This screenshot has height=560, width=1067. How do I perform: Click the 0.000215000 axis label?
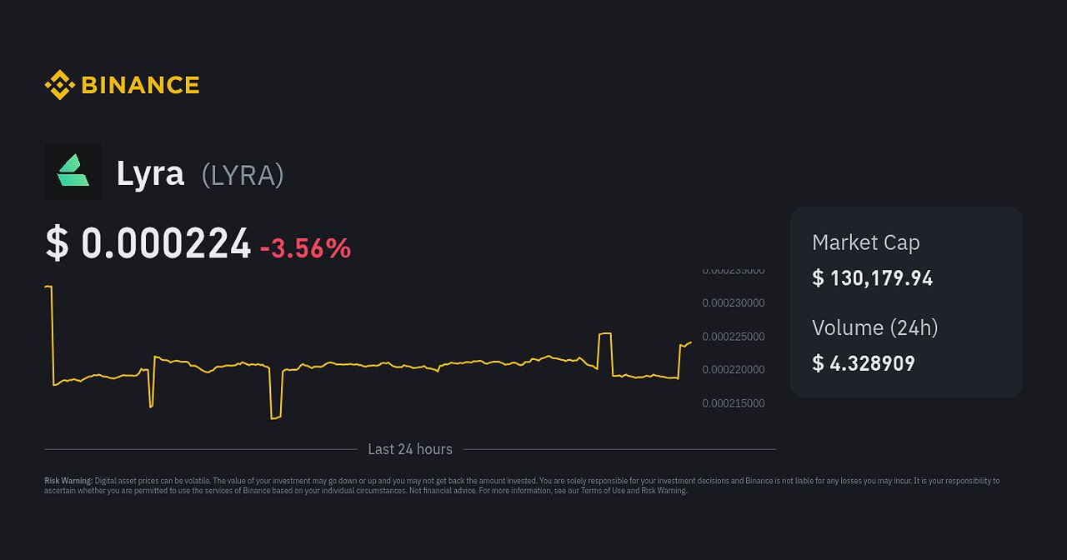click(x=733, y=403)
